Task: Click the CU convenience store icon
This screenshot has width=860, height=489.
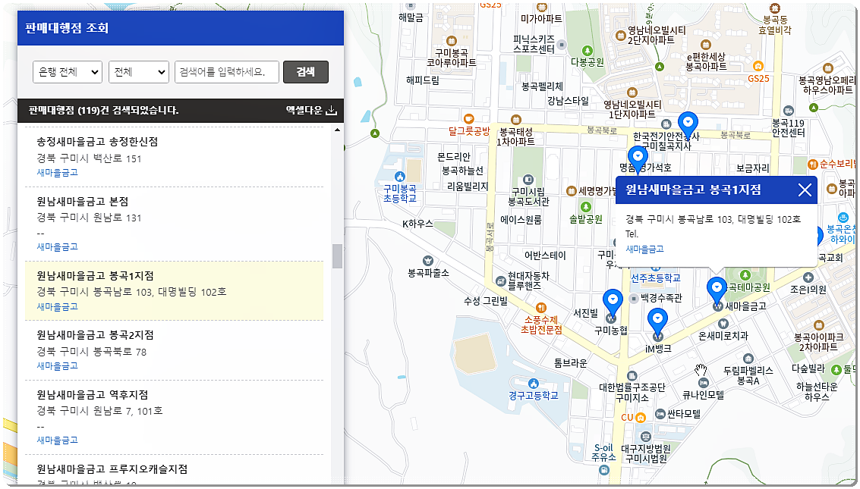Action: tap(640, 417)
